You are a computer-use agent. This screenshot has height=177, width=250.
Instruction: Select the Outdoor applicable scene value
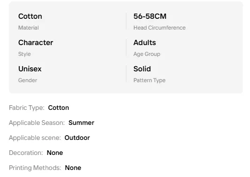click(x=77, y=138)
